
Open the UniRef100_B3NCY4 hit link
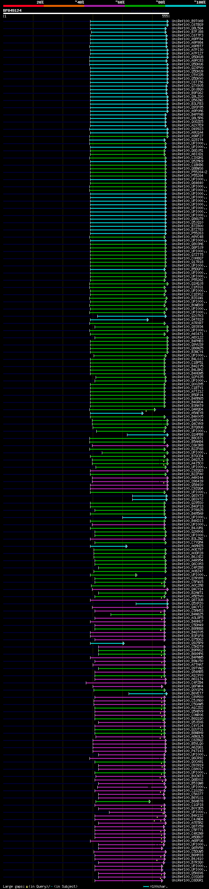pos(188,352)
